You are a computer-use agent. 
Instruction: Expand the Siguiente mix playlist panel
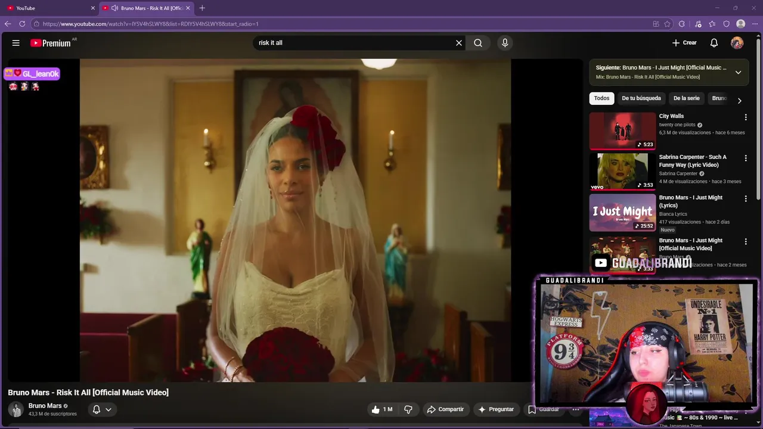coord(738,72)
